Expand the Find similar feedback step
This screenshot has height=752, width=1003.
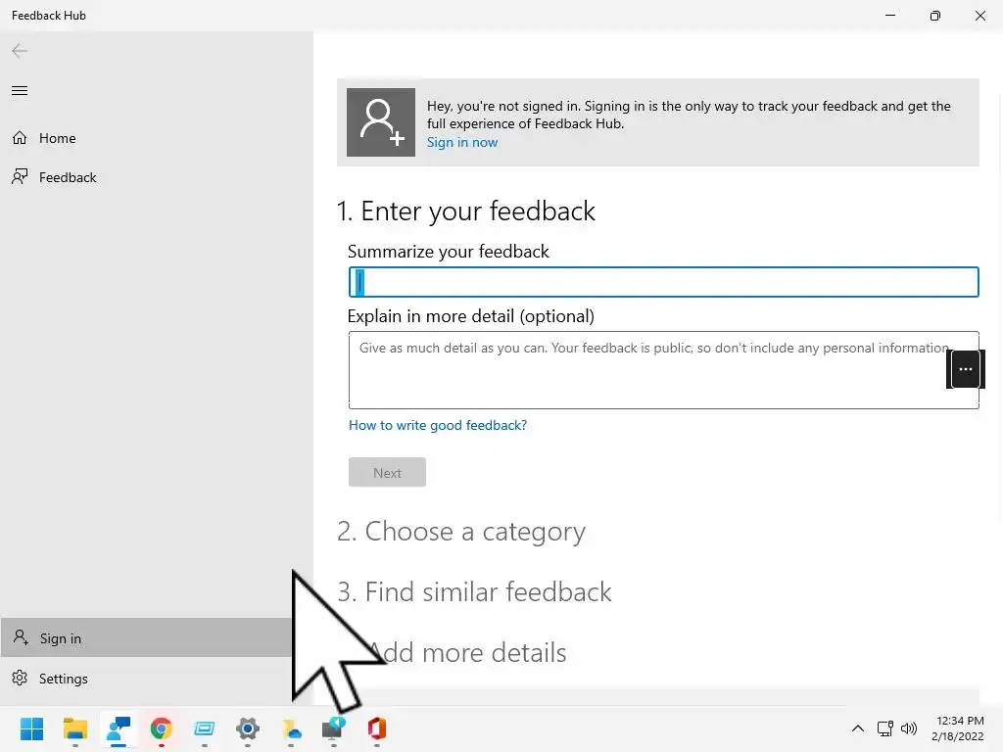click(x=474, y=592)
